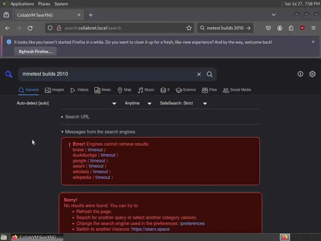Switch to the It category
Viewport: 321px width, 241px height.
click(x=165, y=90)
